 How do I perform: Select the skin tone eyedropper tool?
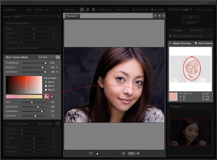click(x=46, y=96)
